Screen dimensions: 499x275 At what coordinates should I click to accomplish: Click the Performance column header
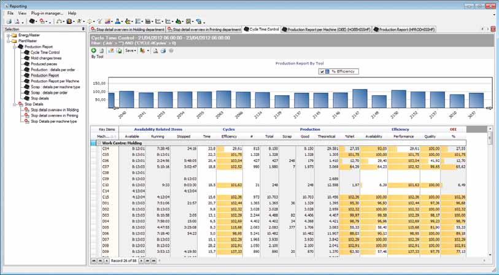click(403, 136)
